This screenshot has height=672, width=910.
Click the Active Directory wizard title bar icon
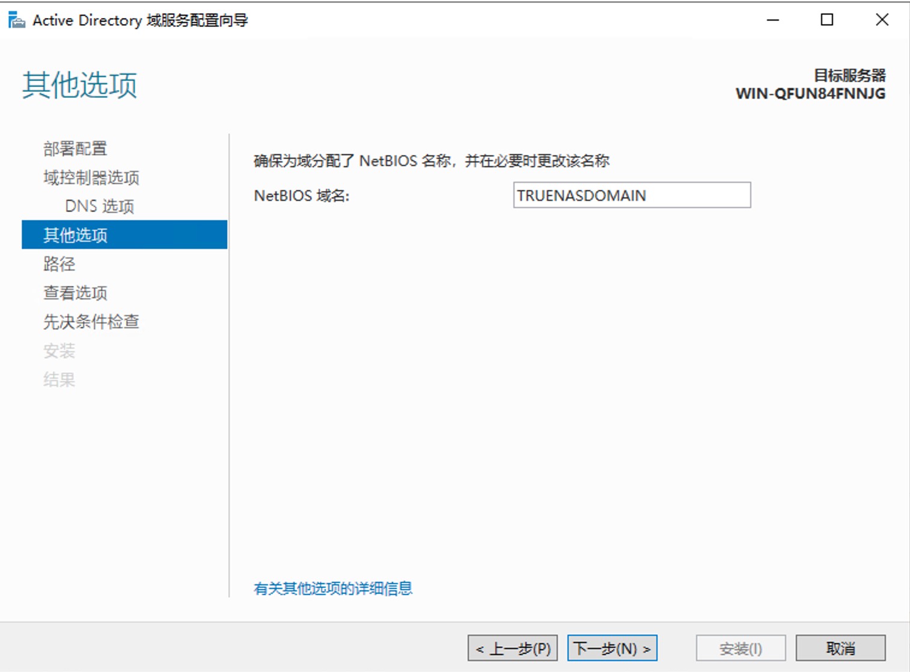(x=16, y=20)
